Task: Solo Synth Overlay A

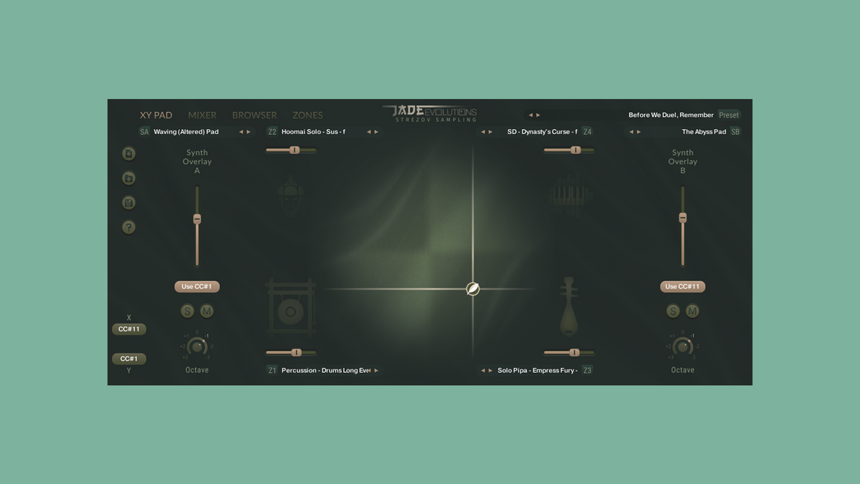Action: click(187, 311)
